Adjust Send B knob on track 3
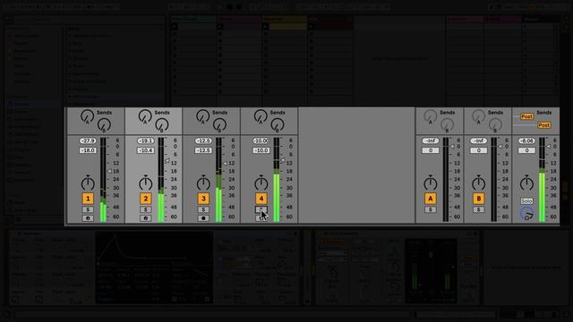Screen dimensions: 573x322 click(x=219, y=125)
